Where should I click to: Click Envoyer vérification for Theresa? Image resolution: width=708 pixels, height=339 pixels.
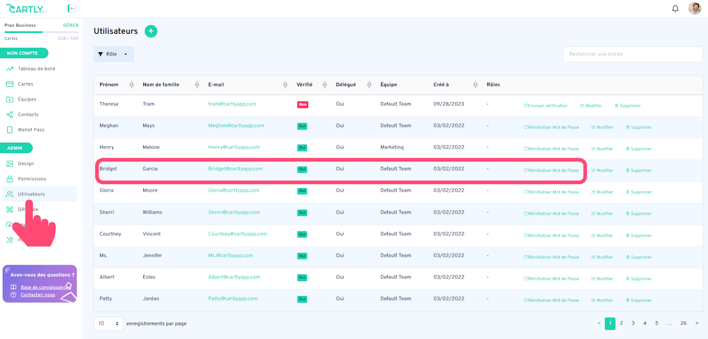[x=545, y=105]
